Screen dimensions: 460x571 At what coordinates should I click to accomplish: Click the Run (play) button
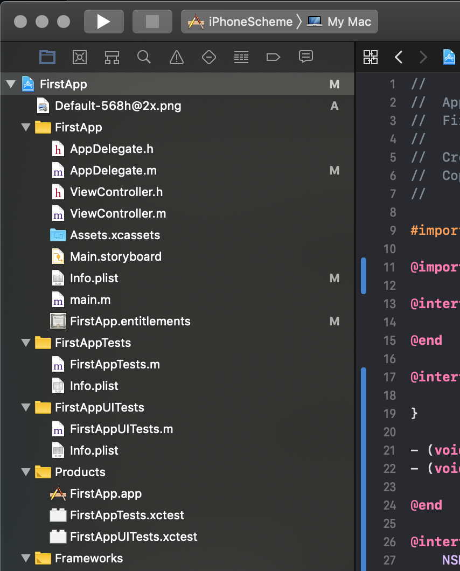click(103, 22)
